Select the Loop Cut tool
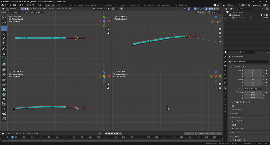This screenshot has height=145, width=270. (4, 80)
